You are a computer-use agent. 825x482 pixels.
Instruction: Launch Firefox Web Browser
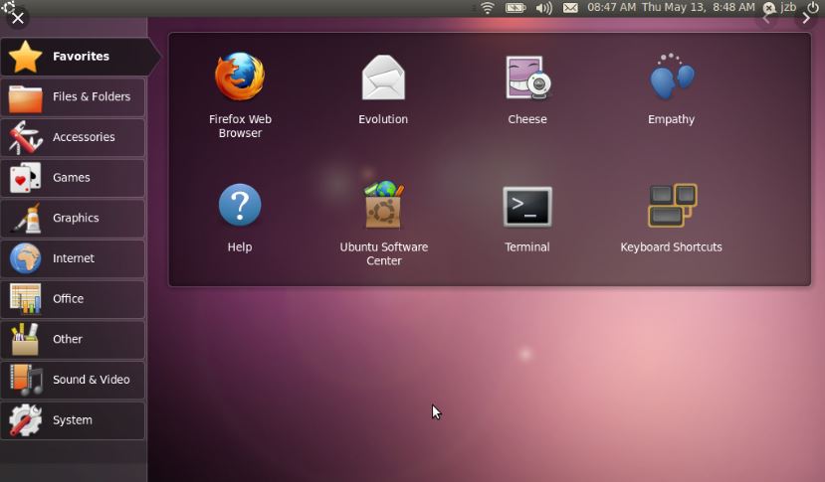tap(240, 79)
